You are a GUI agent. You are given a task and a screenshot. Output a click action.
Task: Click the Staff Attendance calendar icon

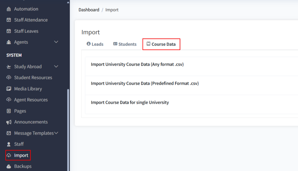(9, 20)
